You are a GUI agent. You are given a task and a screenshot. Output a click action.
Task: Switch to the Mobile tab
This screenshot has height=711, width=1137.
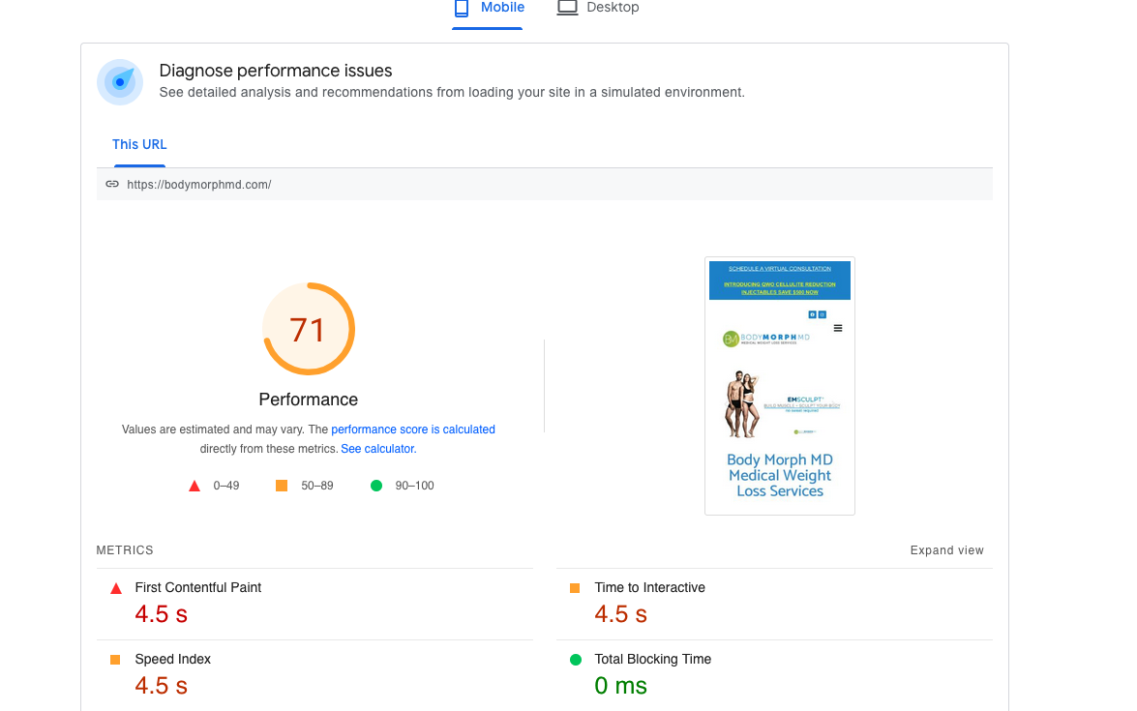point(488,9)
